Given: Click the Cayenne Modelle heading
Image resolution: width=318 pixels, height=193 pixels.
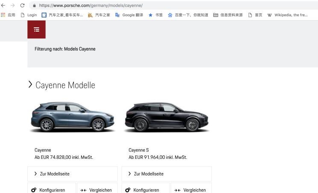Looking at the screenshot, I should [65, 85].
